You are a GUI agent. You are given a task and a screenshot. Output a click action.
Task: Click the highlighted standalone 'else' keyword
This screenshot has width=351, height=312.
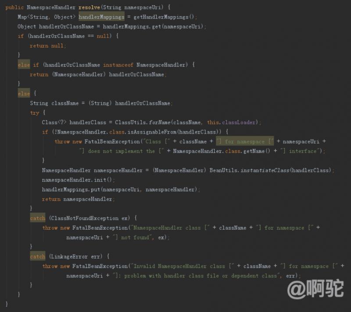click(x=24, y=93)
